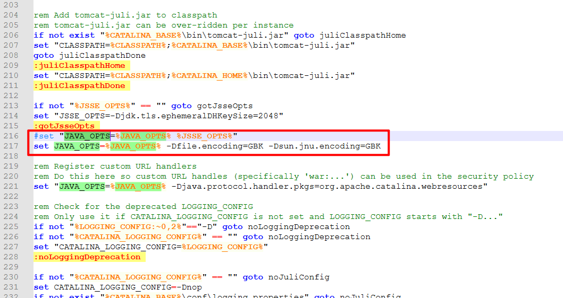Click the comment 'rem Add tomcat-juli.jar to classpath'
Image resolution: width=563 pixels, height=298 pixels.
tap(125, 15)
